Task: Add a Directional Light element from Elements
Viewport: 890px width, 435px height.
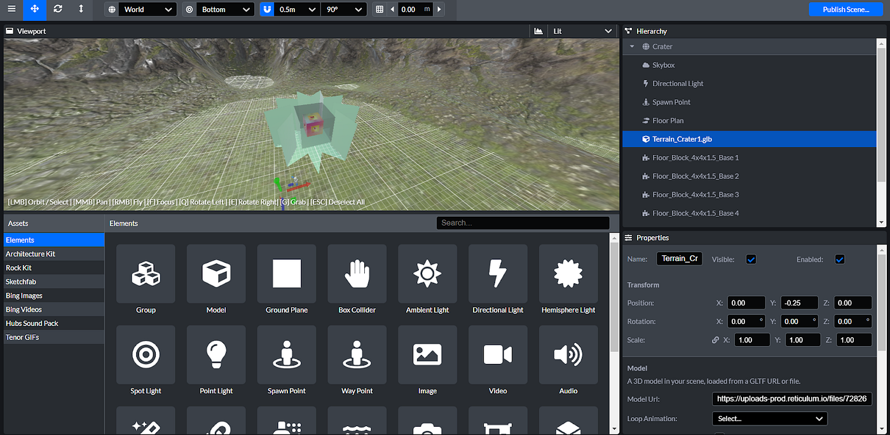Action: tap(498, 280)
